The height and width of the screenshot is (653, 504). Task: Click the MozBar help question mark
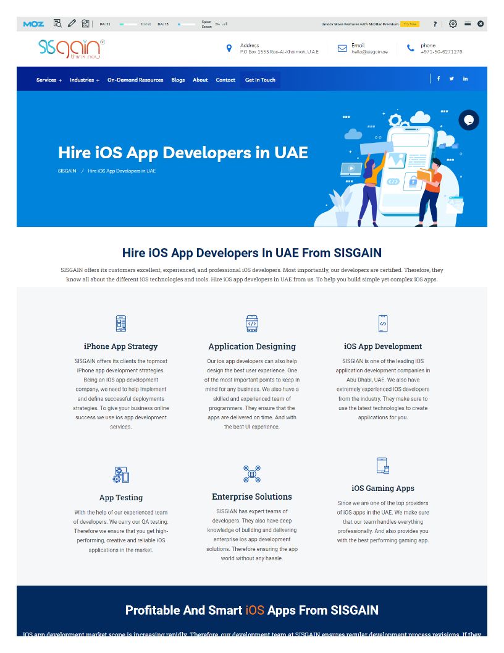point(435,24)
